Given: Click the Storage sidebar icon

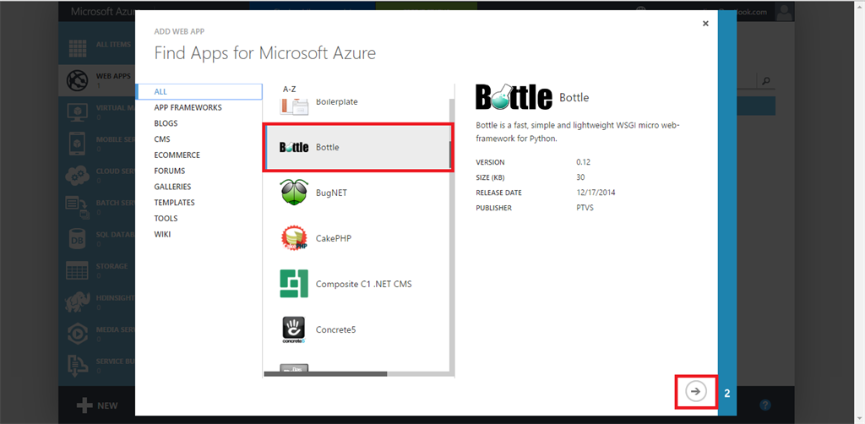Looking at the screenshot, I should click(78, 271).
